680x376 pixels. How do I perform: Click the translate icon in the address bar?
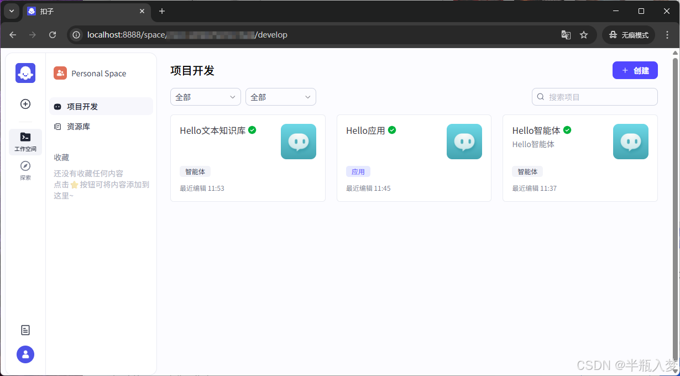(566, 34)
